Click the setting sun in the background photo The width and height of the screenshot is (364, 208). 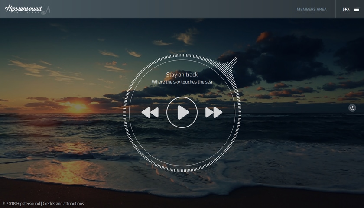[78, 106]
